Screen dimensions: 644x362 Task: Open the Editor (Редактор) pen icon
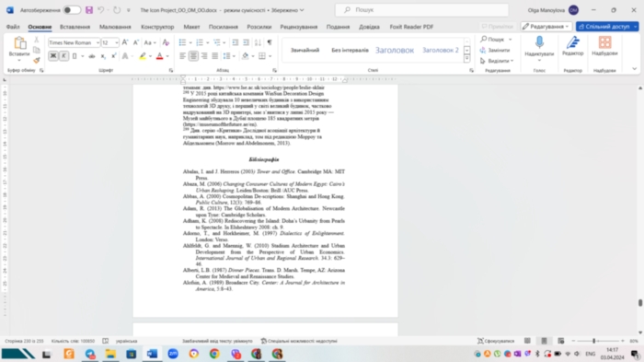572,42
